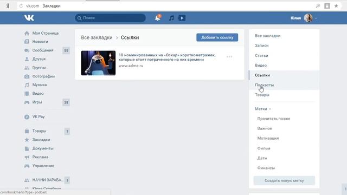The height and width of the screenshot is (195, 347).
Task: Select the Прочитать позже tag
Action: pyautogui.click(x=273, y=119)
